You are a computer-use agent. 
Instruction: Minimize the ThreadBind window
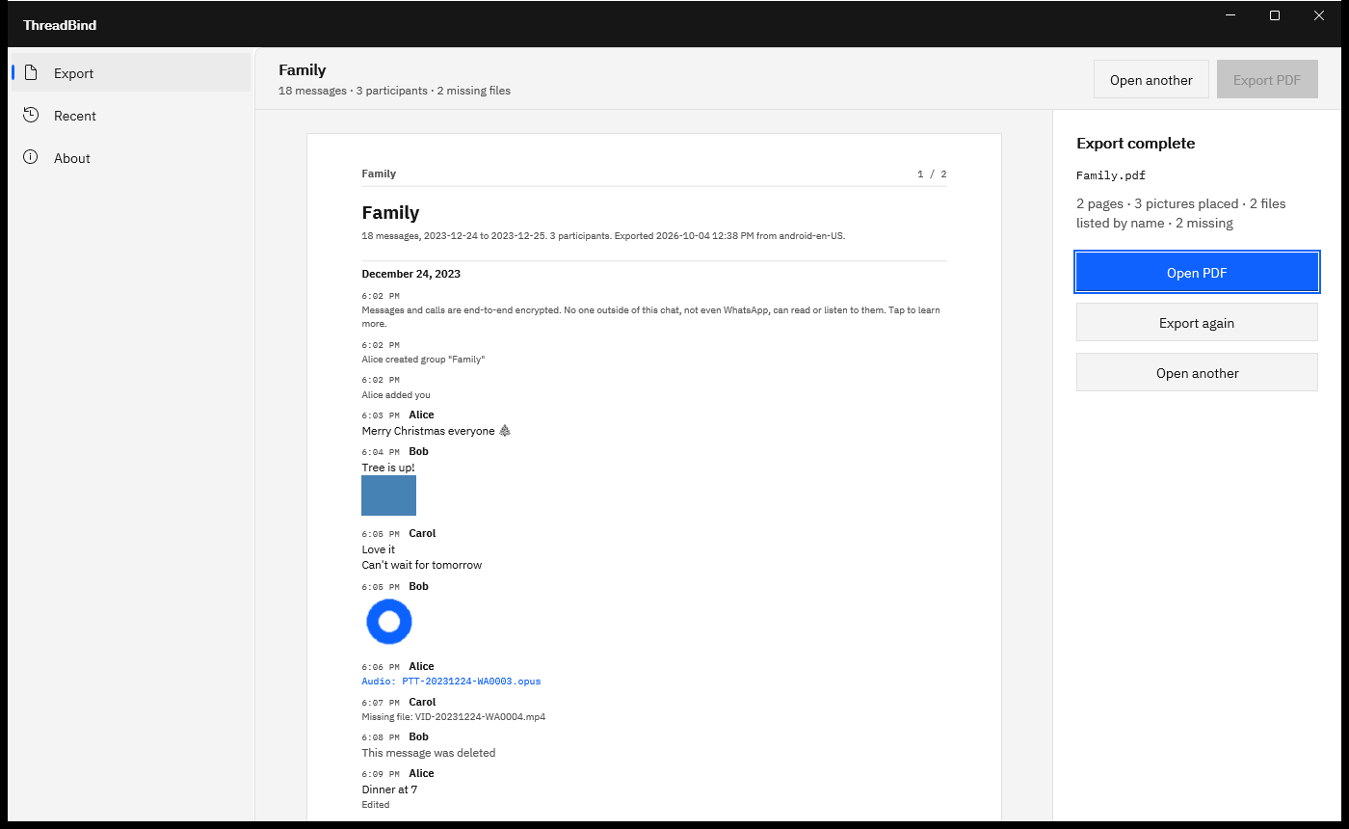[x=1230, y=15]
